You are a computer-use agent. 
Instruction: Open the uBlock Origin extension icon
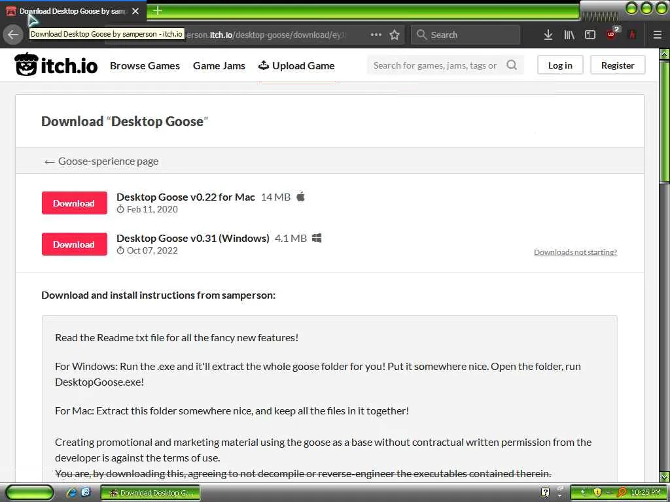[612, 34]
